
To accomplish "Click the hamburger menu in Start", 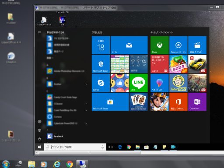I will click(39, 32).
